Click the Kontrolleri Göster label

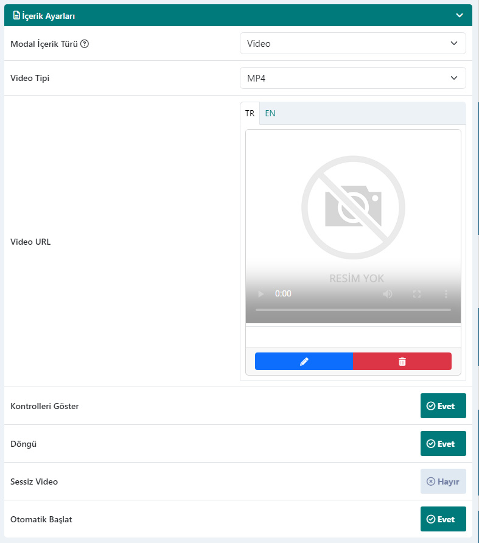pos(44,406)
